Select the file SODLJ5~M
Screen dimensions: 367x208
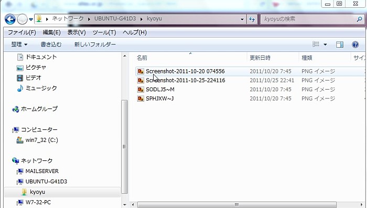pyautogui.click(x=160, y=90)
